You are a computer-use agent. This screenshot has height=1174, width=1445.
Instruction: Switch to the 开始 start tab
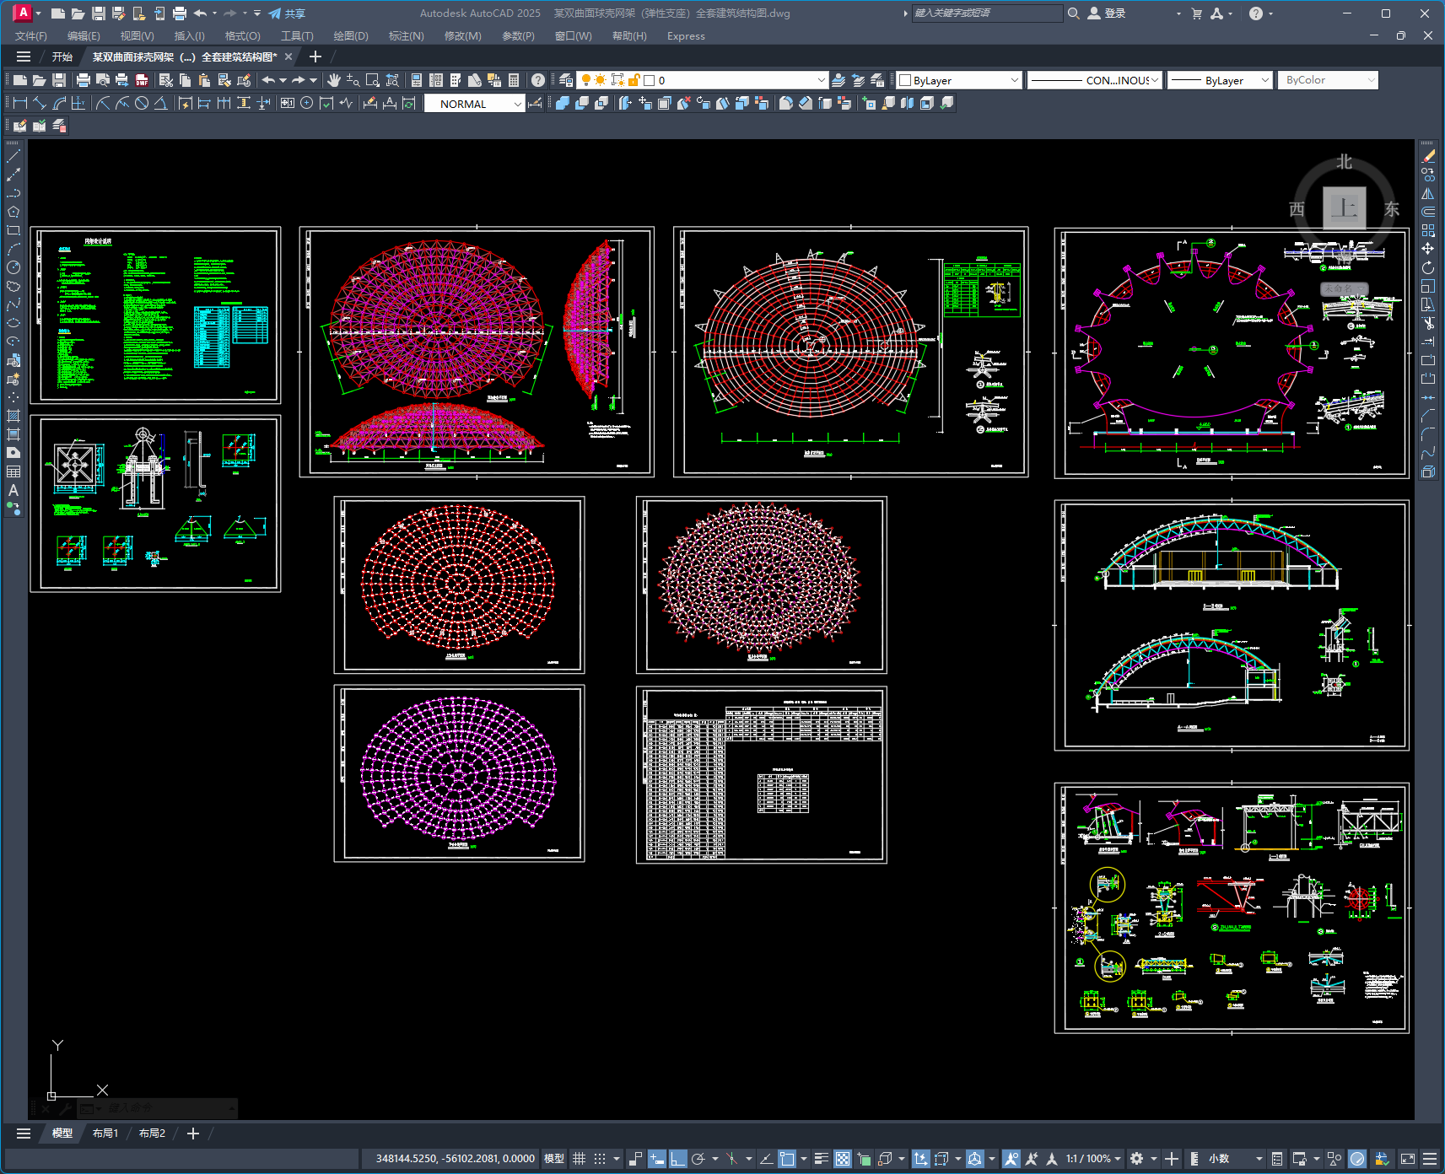62,57
